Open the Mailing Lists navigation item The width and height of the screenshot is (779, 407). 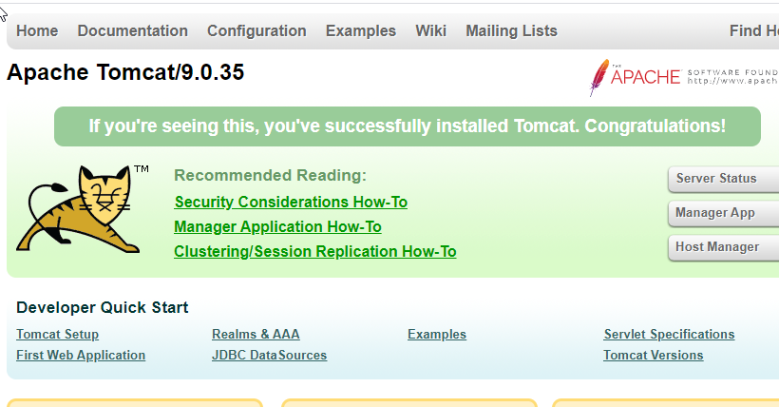[x=511, y=30]
